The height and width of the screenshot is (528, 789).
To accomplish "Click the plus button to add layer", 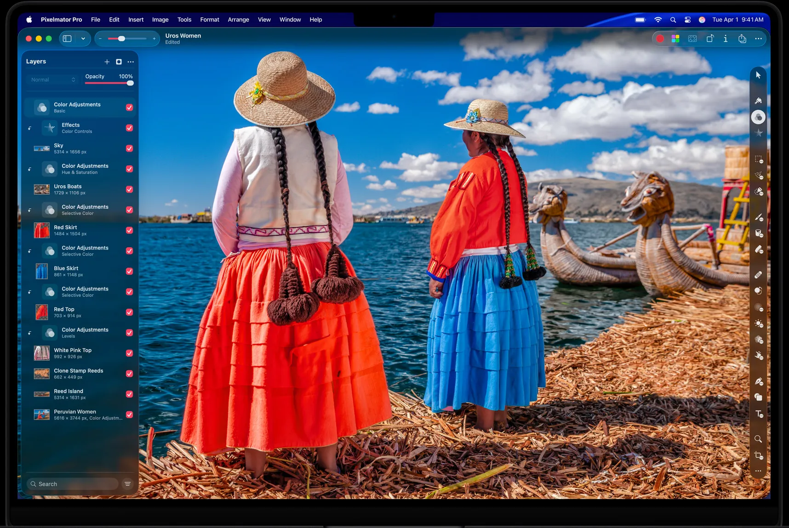I will (107, 62).
